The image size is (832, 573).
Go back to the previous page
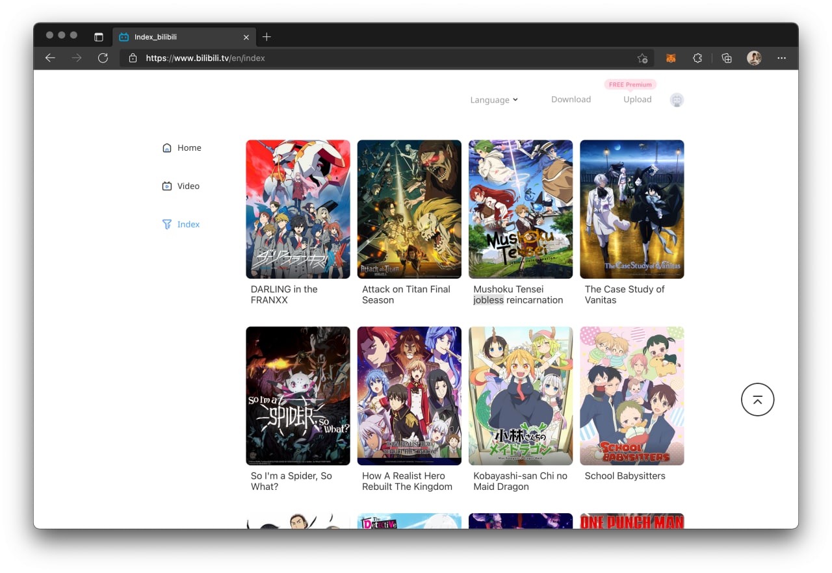(x=50, y=58)
